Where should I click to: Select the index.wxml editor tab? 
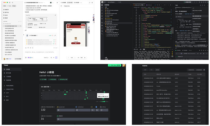138,5
